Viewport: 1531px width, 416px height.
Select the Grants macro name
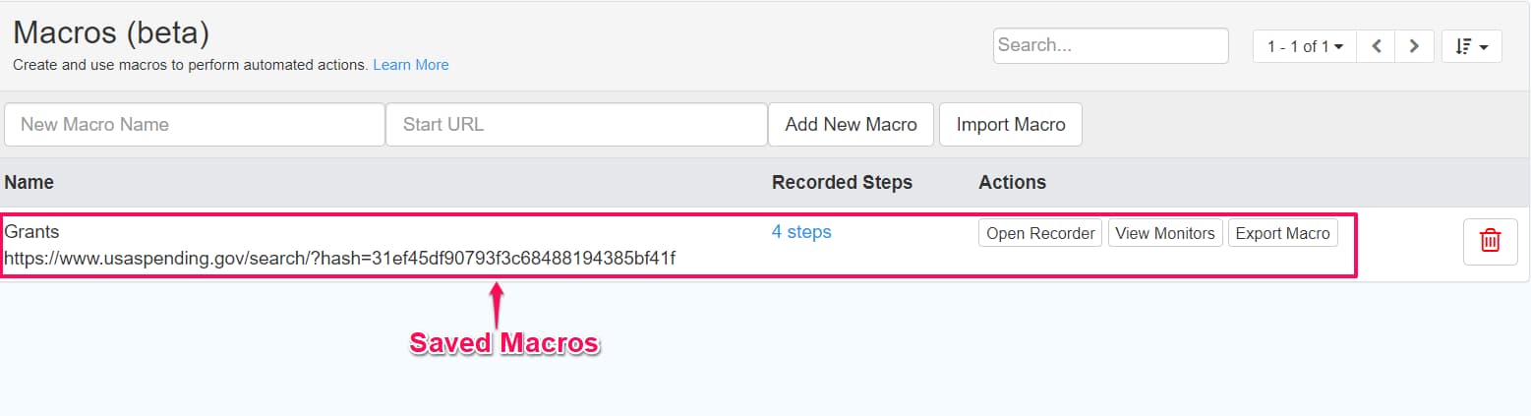pos(32,232)
